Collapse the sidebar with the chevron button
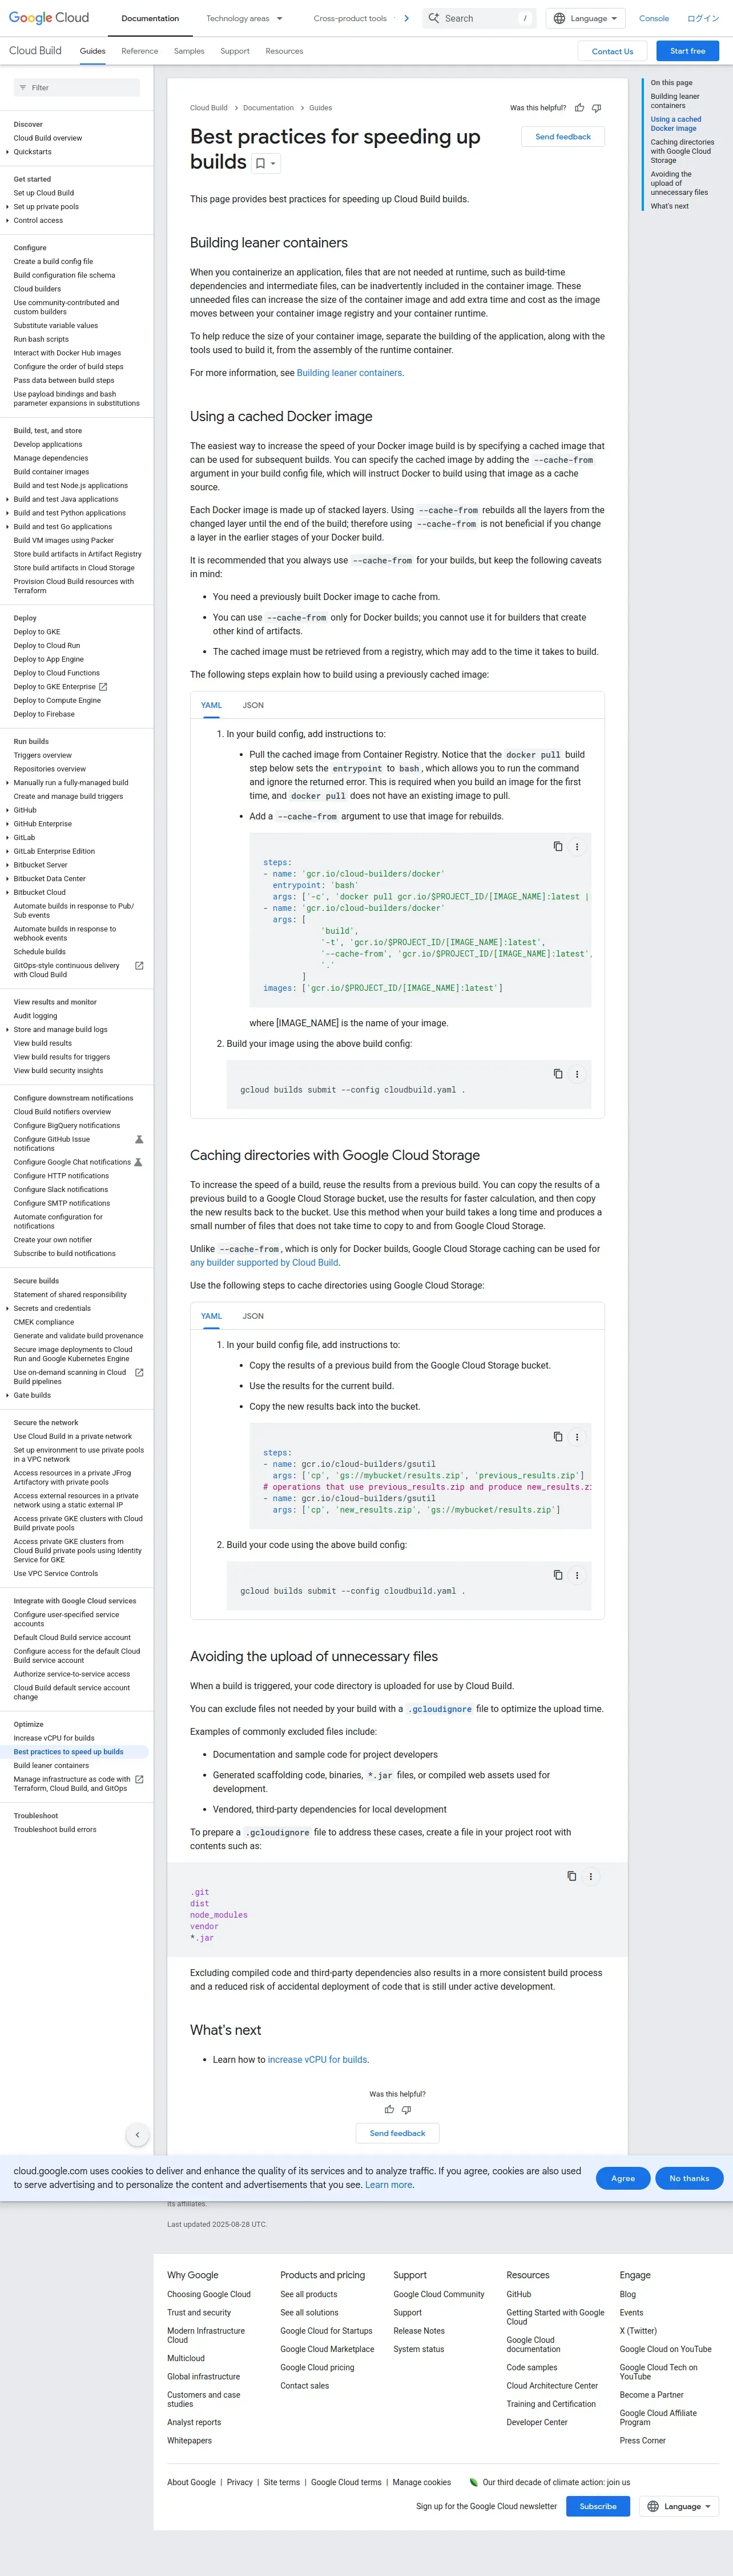This screenshot has height=2576, width=733. pos(138,2135)
